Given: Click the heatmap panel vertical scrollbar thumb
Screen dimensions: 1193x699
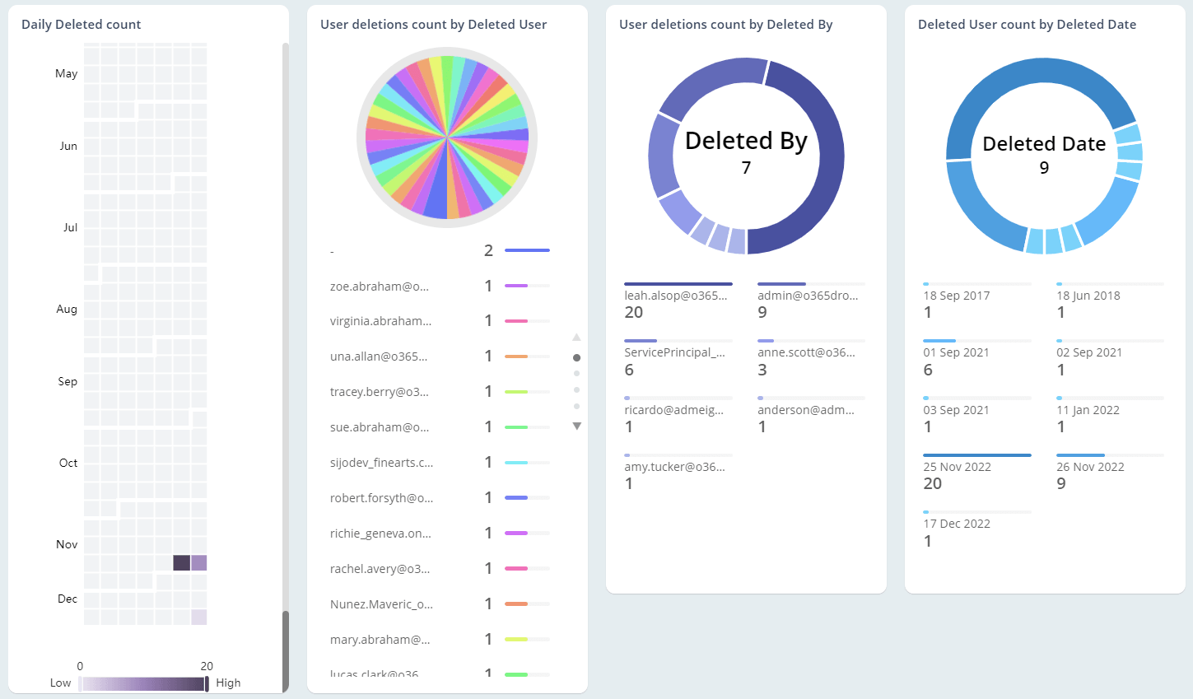Looking at the screenshot, I should click(286, 650).
